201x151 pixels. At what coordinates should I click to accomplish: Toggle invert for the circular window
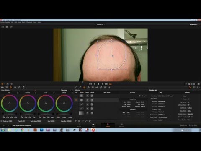click(88, 100)
